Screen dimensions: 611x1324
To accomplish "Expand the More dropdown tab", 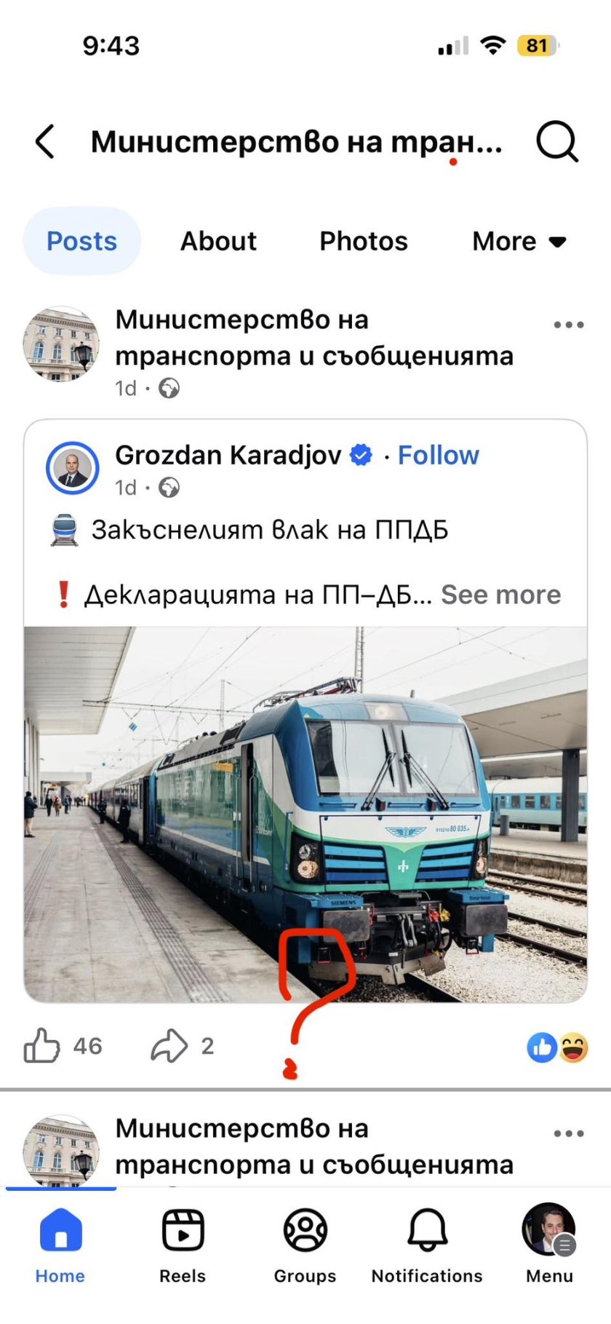I will click(519, 241).
